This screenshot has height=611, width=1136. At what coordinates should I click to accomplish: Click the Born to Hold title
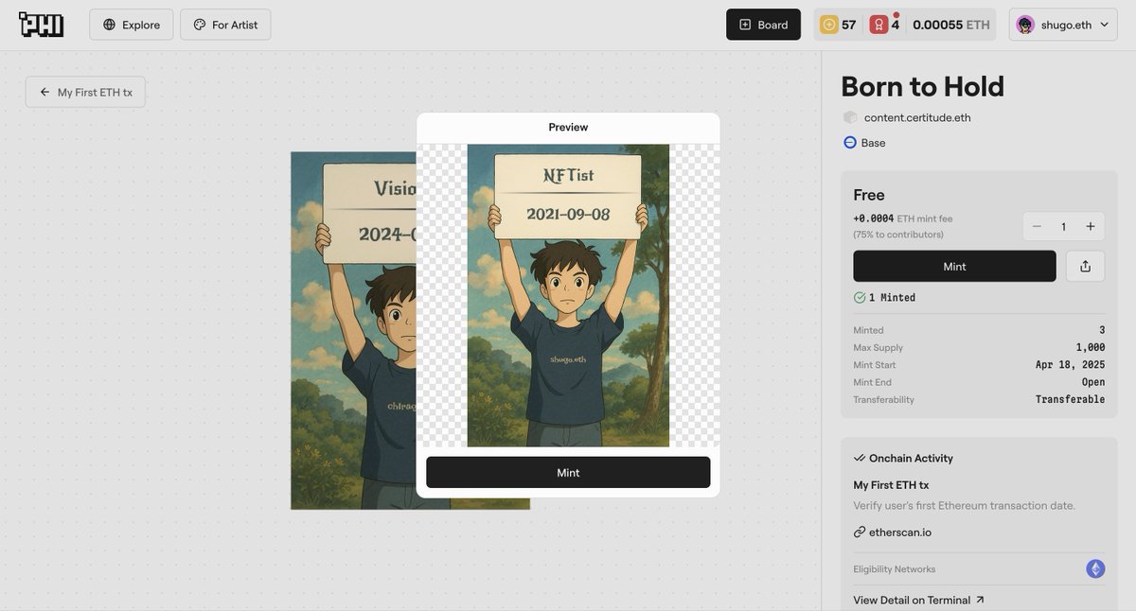(x=922, y=86)
